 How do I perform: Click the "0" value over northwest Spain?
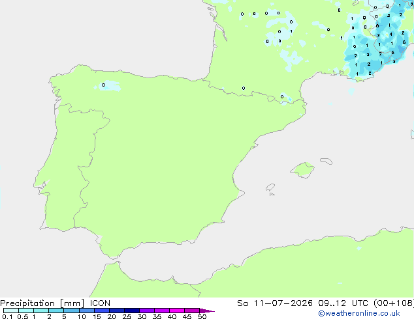[103, 85]
